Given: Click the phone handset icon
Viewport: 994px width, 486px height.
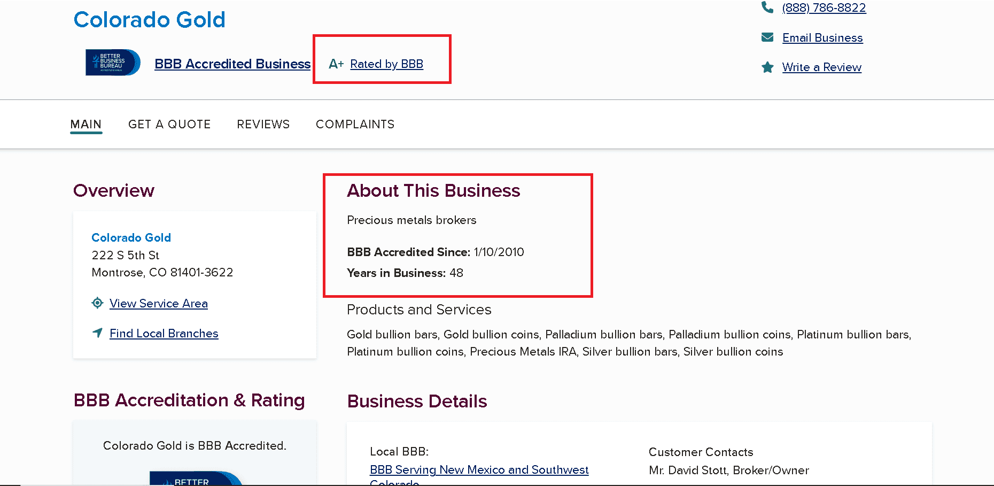Looking at the screenshot, I should point(768,7).
